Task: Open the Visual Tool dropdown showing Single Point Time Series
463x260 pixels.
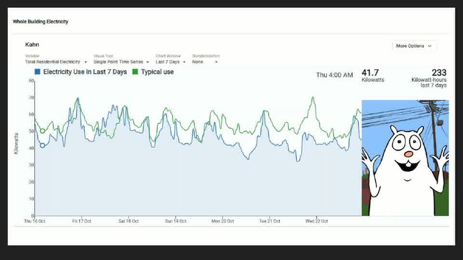Action: point(122,62)
